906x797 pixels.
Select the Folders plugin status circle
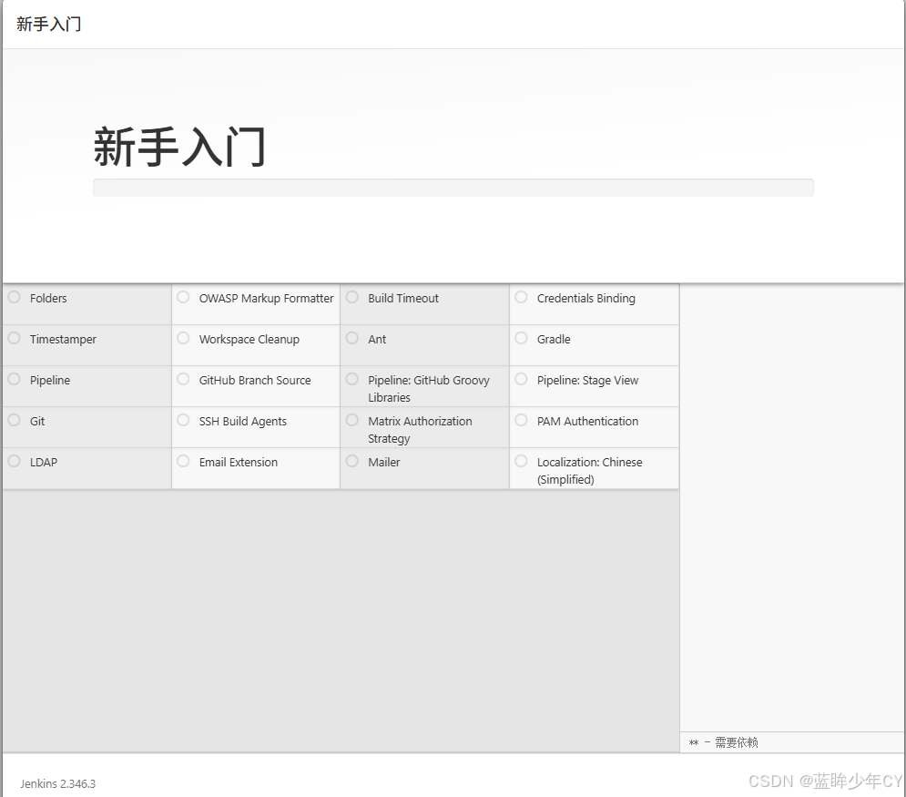click(15, 297)
